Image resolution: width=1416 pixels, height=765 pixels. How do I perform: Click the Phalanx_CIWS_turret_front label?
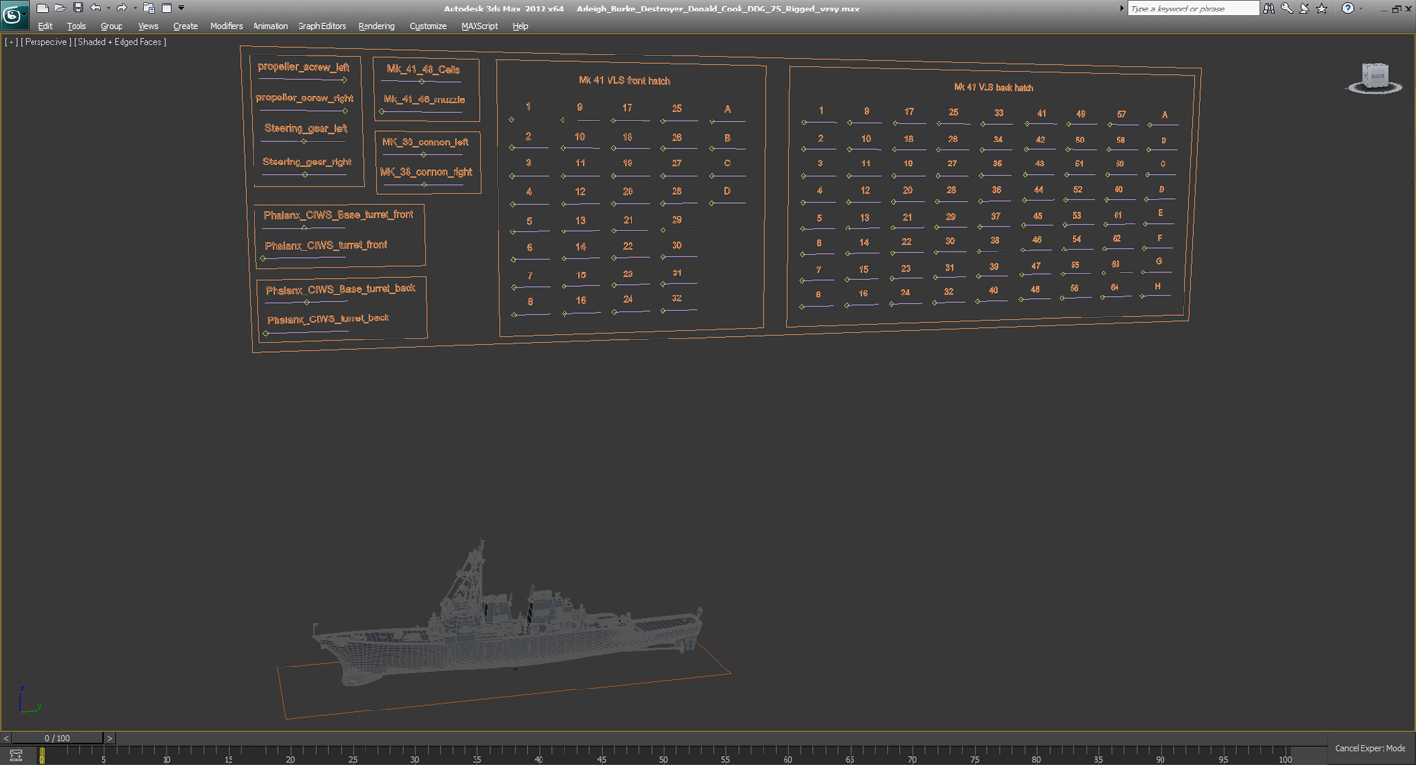click(325, 246)
